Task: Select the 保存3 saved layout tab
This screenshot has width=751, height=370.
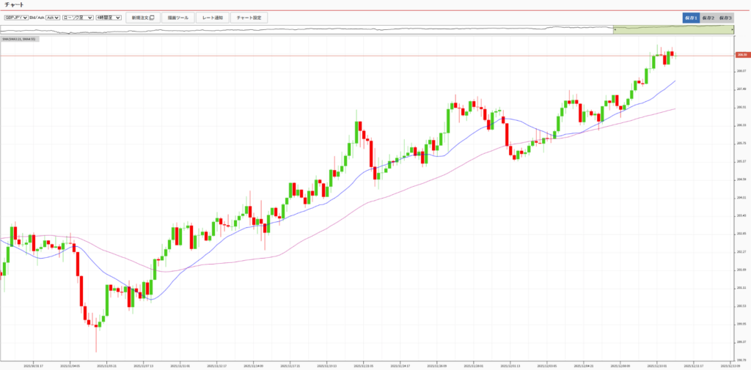Action: [x=725, y=18]
